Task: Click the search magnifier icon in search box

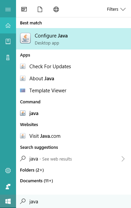Action: [x=23, y=201]
